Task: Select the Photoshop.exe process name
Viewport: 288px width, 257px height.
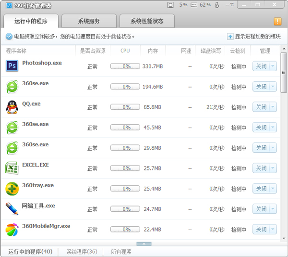Action: pos(42,63)
